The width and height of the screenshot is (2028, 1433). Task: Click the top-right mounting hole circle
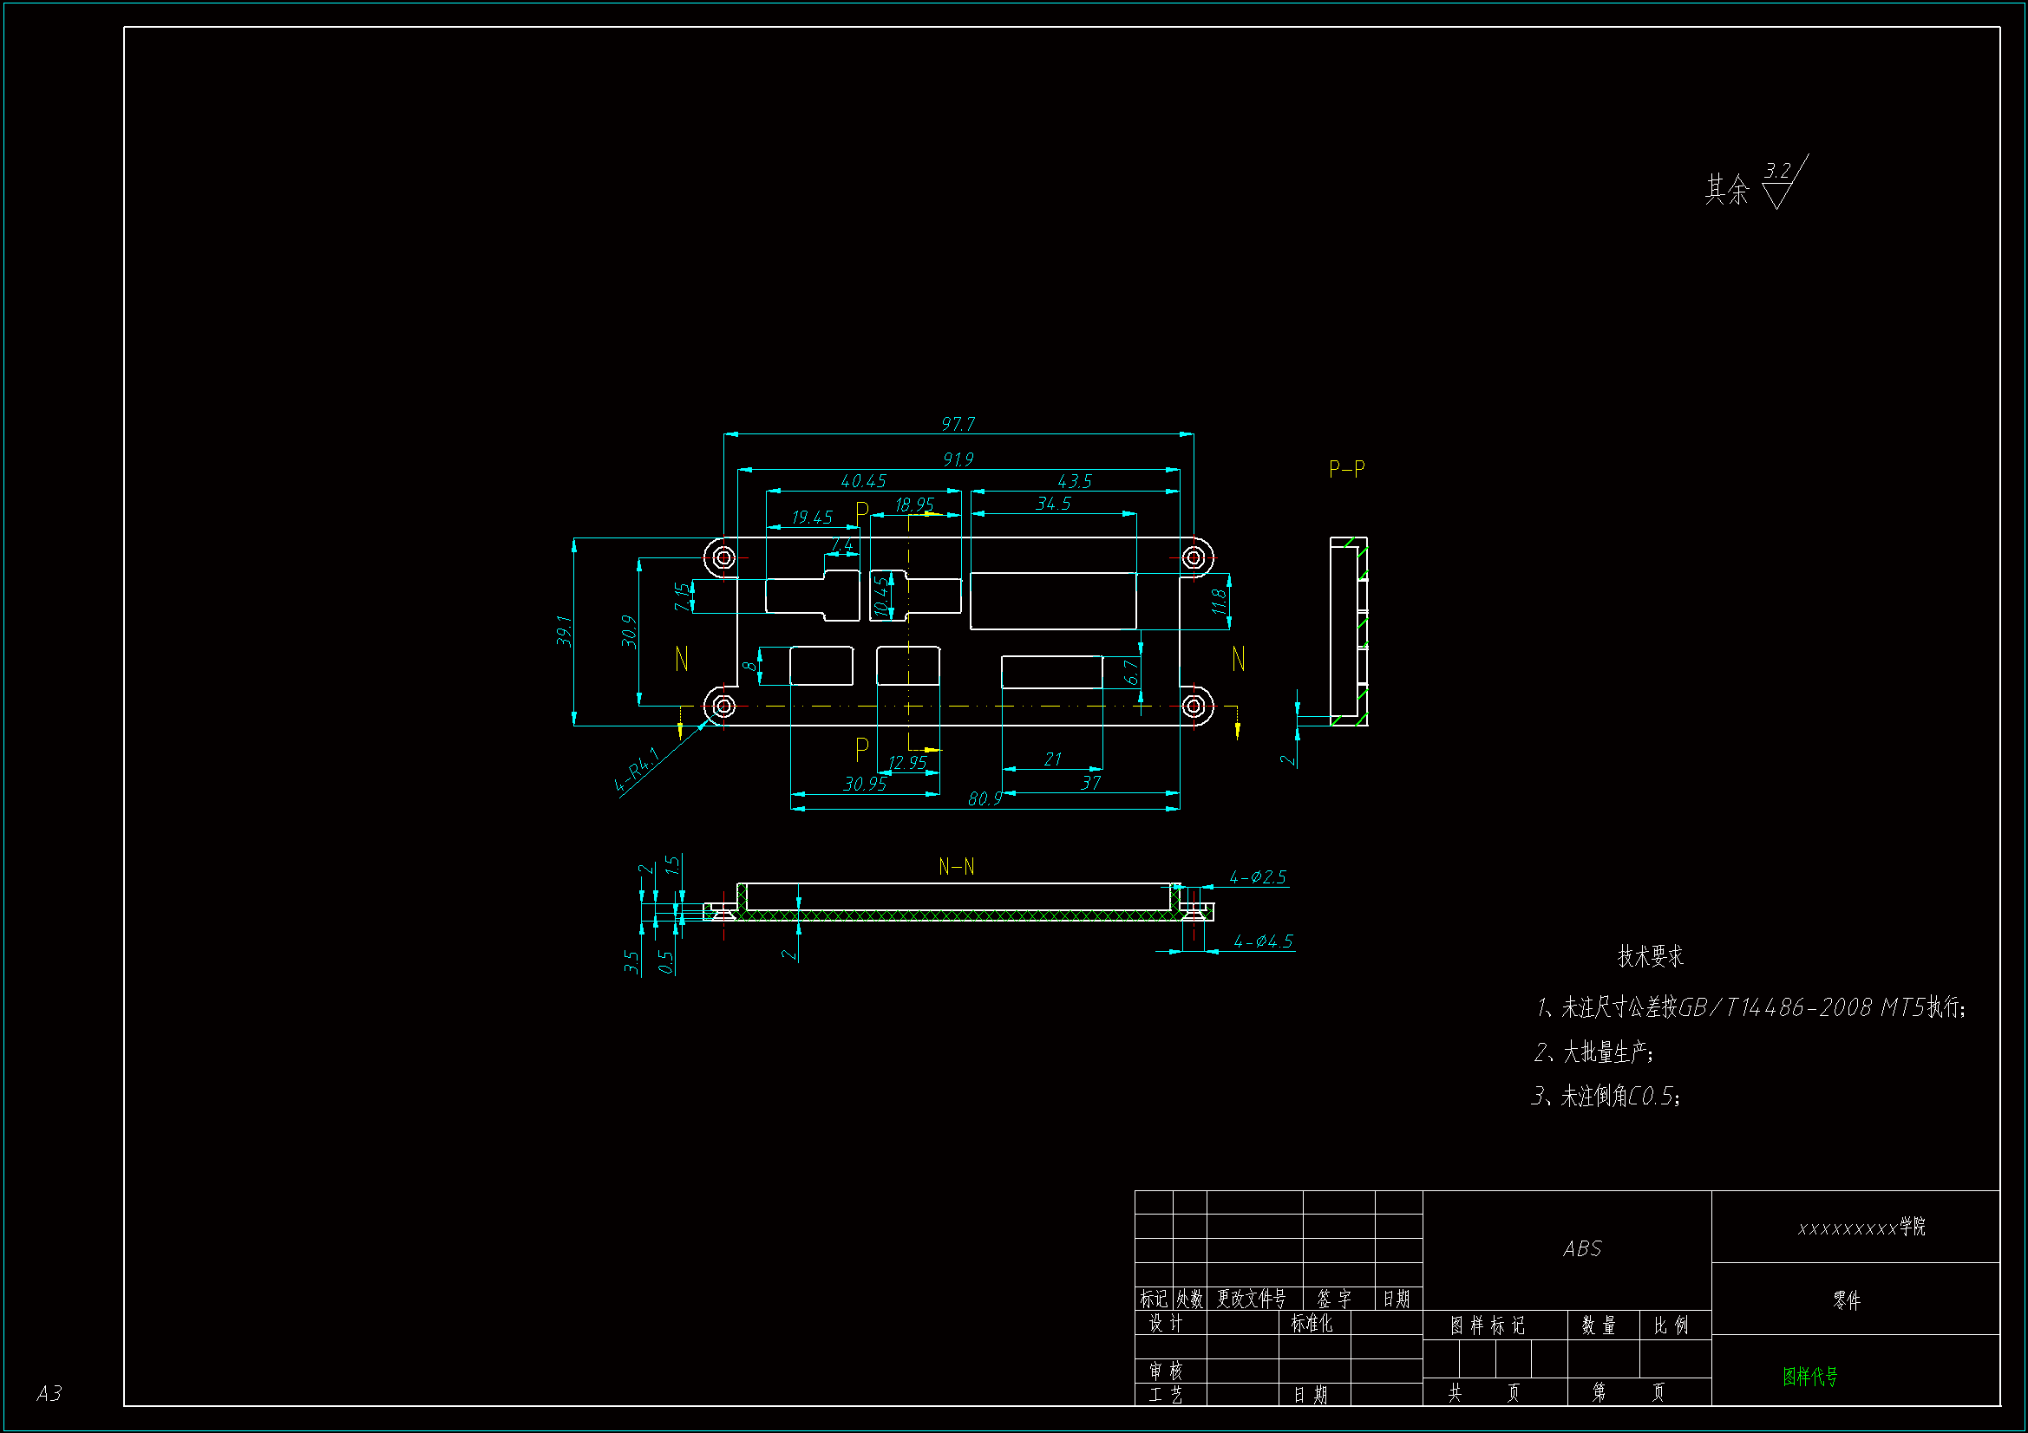coord(1193,557)
